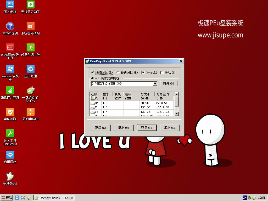This screenshot has height=201, width=268.
Task: Click the E: drive letter in list
Action: click(x=97, y=107)
